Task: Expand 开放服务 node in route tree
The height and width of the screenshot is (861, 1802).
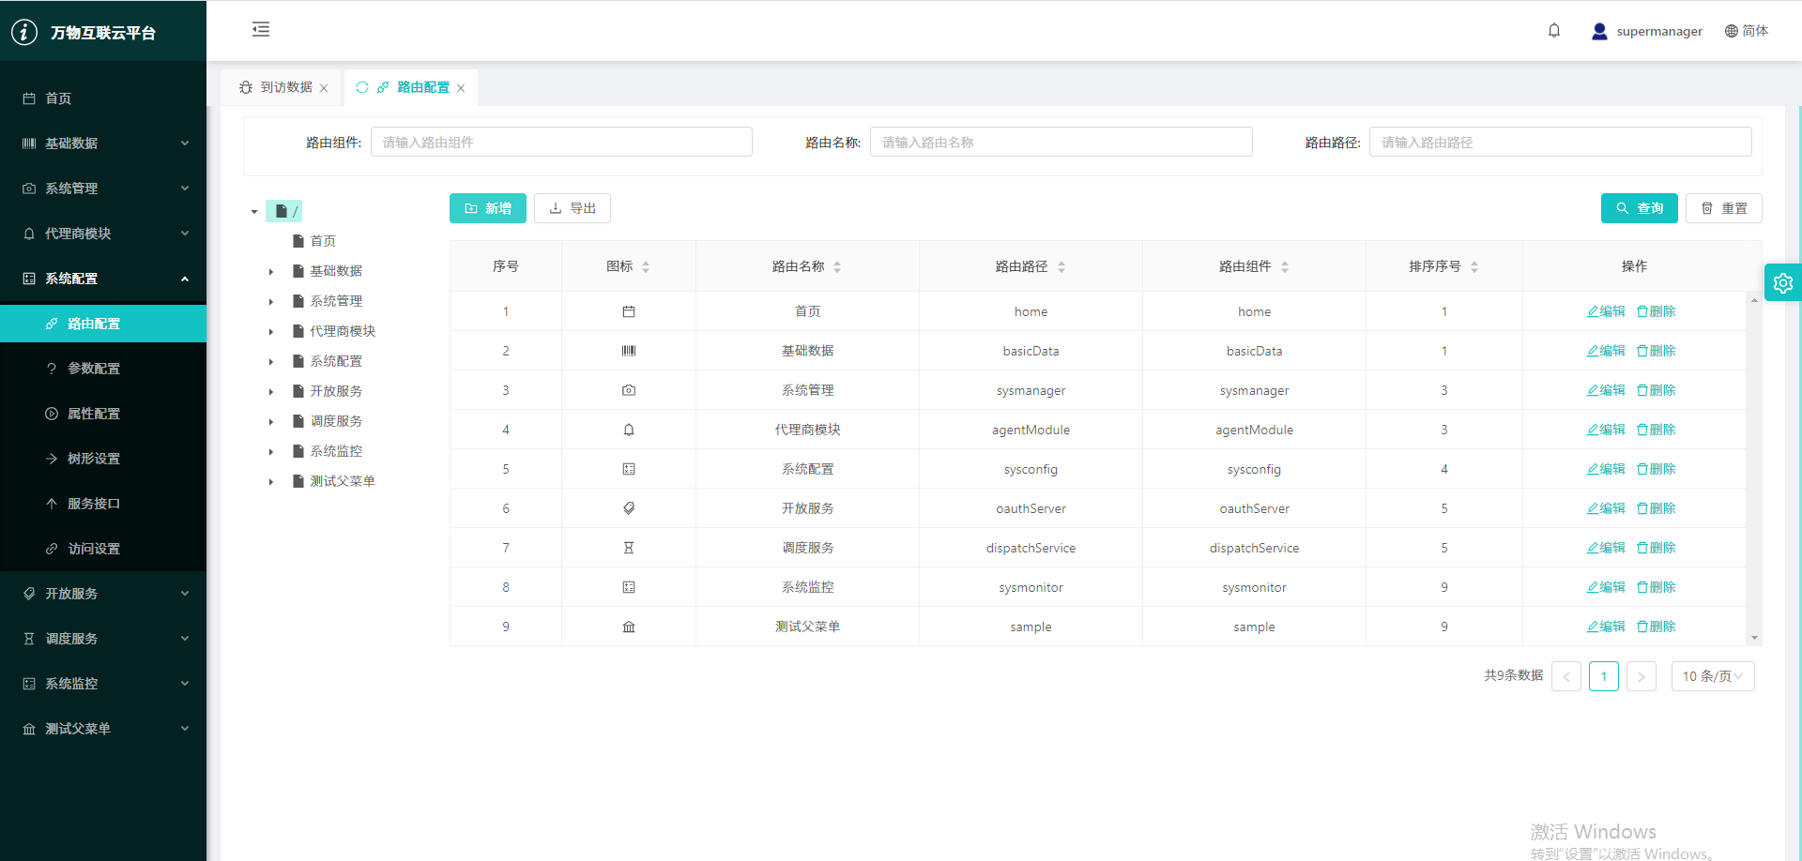Action: pos(271,392)
